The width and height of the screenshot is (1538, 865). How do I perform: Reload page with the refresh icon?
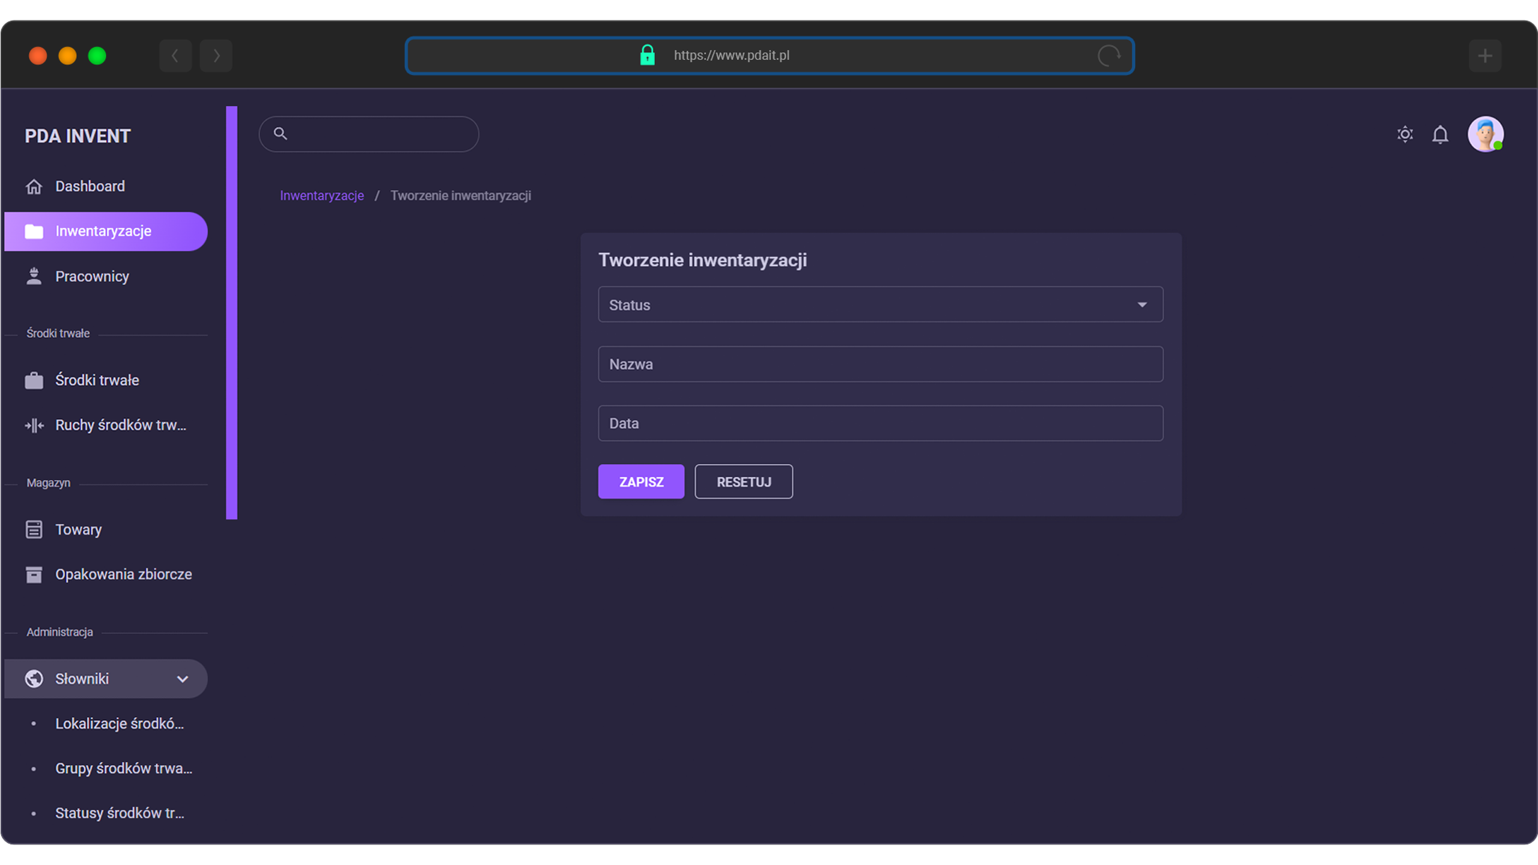[x=1108, y=56]
